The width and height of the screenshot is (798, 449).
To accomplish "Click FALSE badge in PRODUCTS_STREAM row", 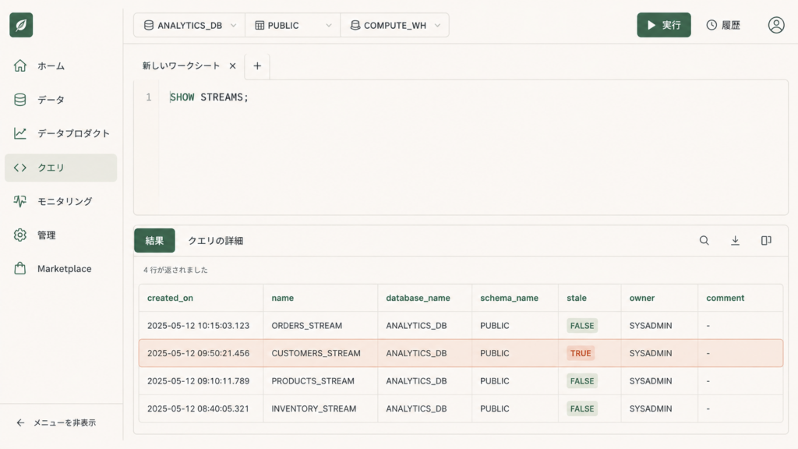I will (x=582, y=380).
